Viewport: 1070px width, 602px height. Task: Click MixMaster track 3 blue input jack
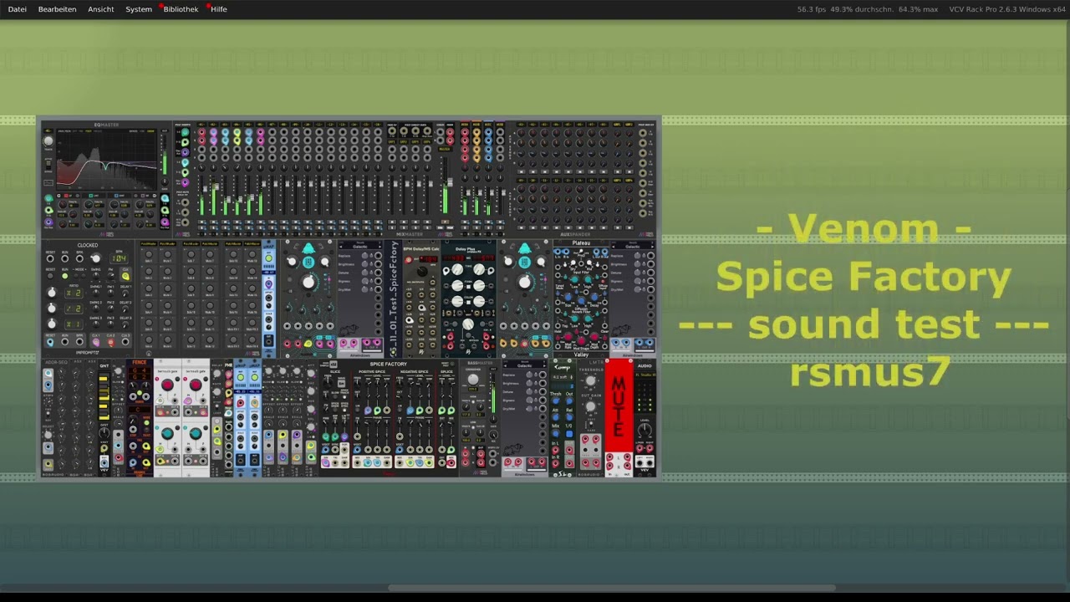tap(225, 132)
